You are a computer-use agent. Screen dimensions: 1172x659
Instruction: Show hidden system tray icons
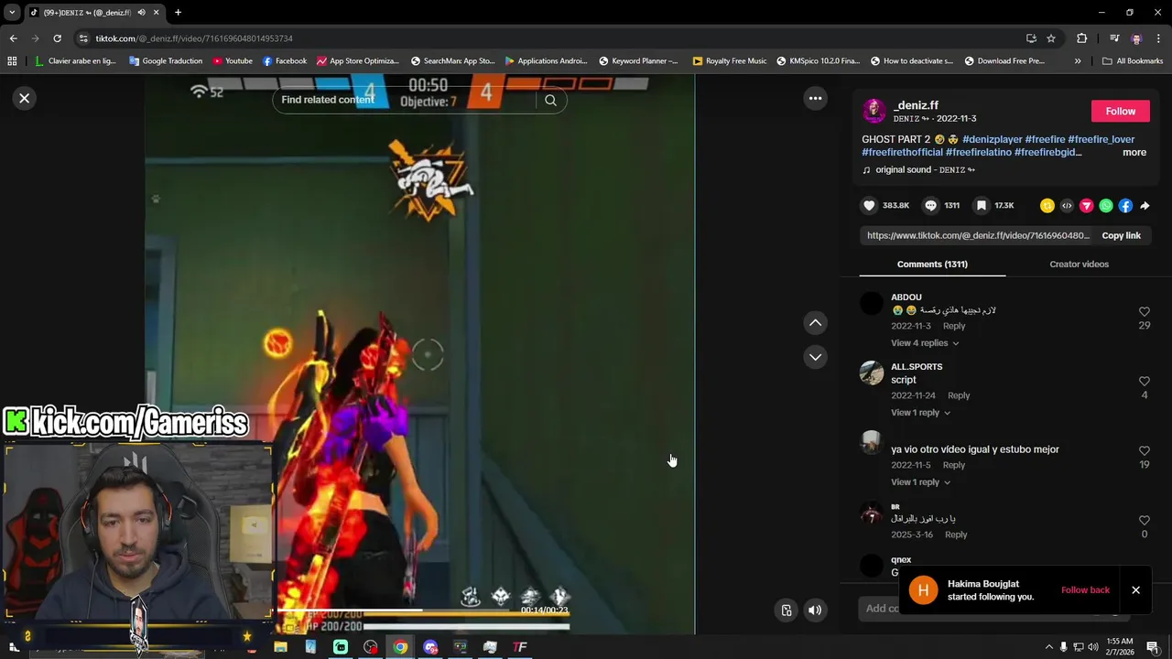click(x=1048, y=647)
